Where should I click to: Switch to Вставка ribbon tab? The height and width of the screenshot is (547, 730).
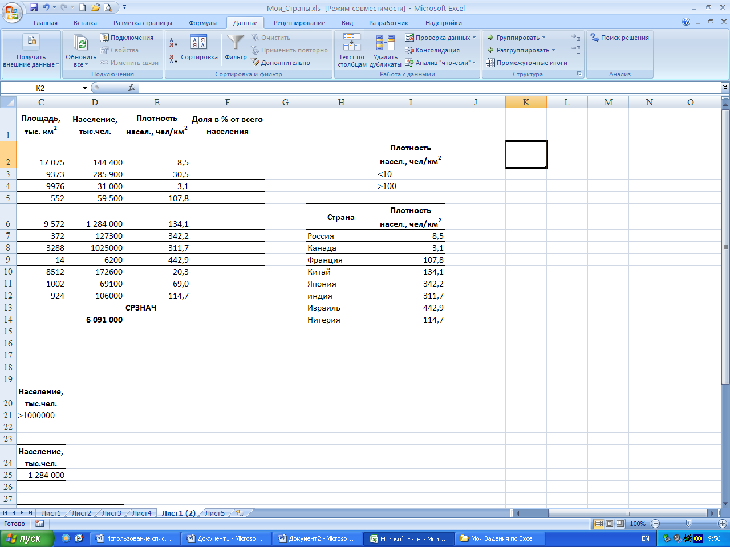(85, 23)
